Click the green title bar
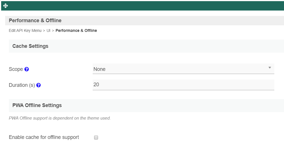This screenshot has width=284, height=154. [143, 6]
